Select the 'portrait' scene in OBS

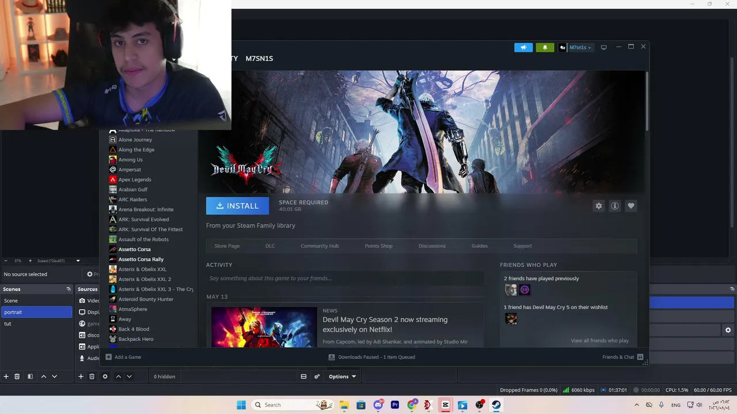pos(36,312)
